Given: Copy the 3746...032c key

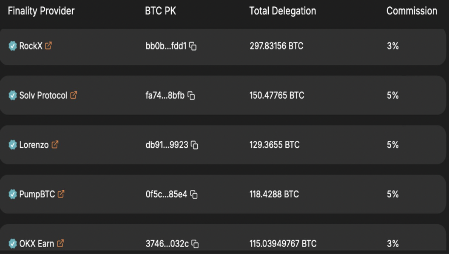Looking at the screenshot, I should click(195, 244).
